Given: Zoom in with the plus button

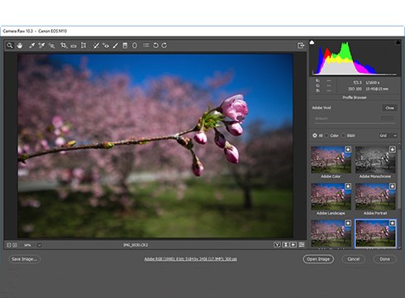Looking at the screenshot, I should [x=15, y=245].
